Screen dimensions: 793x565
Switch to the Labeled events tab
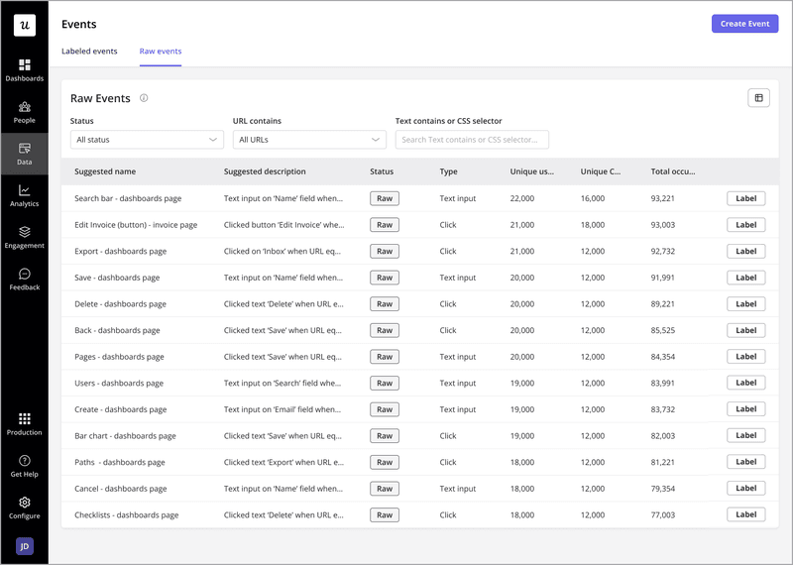(89, 52)
